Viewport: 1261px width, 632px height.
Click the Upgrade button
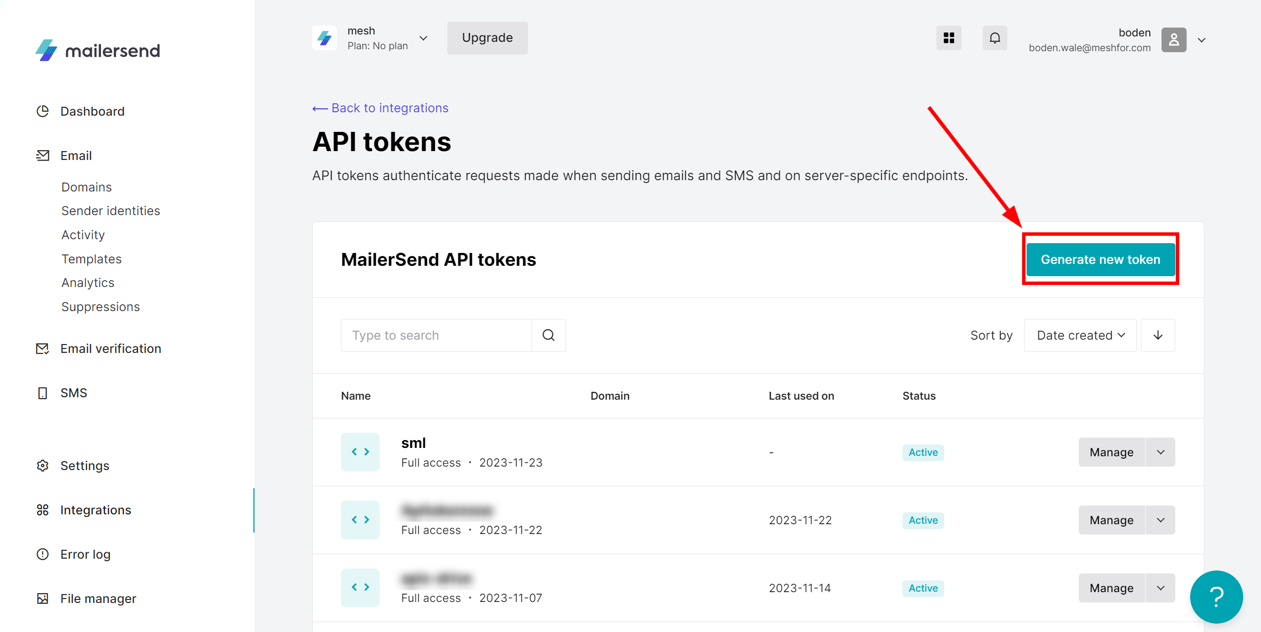pyautogui.click(x=487, y=38)
